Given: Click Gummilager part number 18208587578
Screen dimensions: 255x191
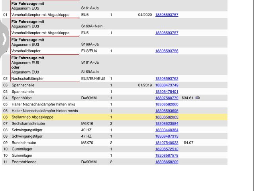Looking at the screenshot, I should coord(167,155).
